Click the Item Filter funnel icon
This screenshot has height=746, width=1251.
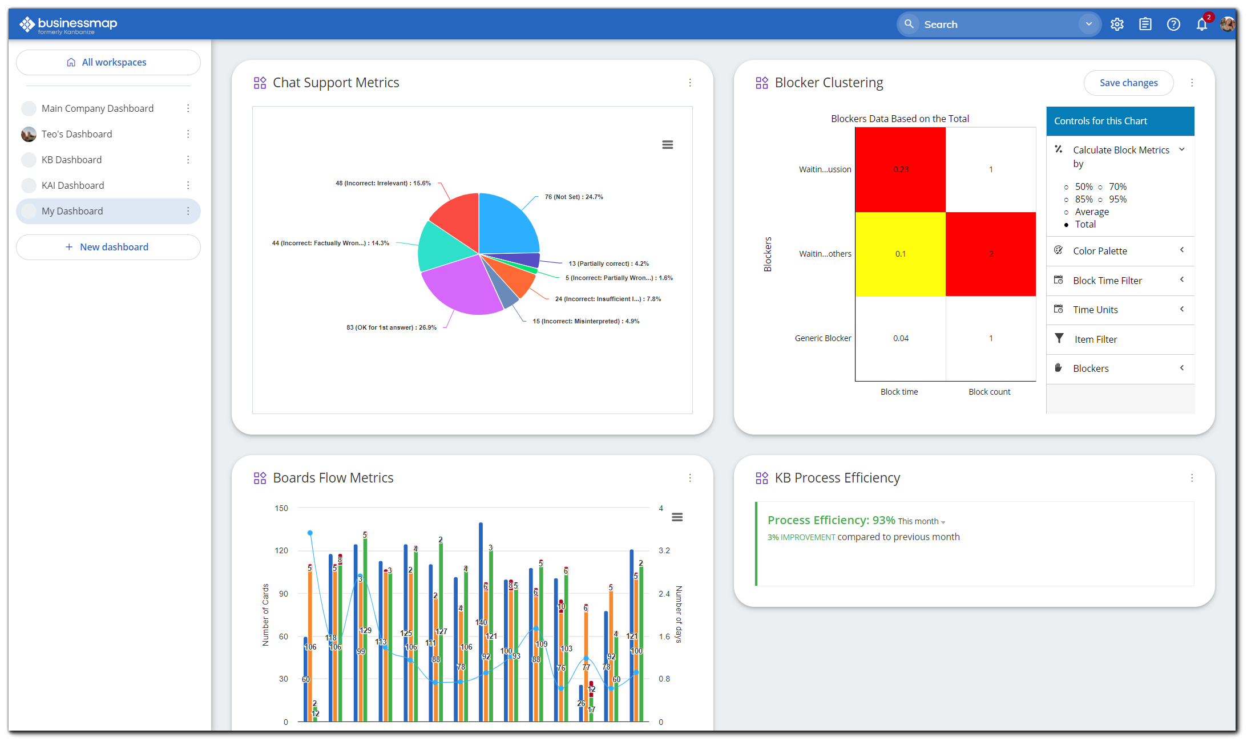(x=1059, y=338)
